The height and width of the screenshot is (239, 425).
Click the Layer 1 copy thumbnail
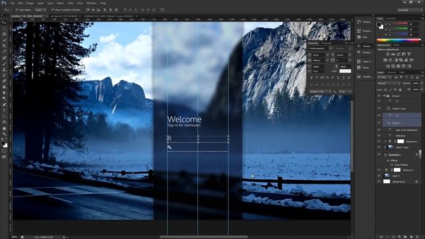pos(390,147)
